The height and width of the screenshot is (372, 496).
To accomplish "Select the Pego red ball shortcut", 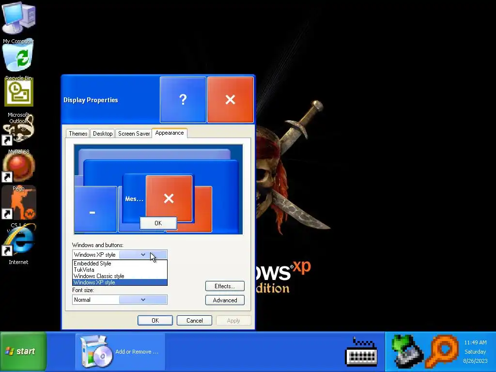I will coord(18,166).
